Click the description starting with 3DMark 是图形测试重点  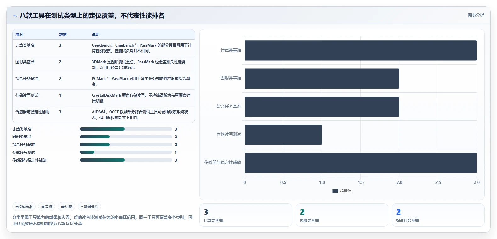[139, 65]
